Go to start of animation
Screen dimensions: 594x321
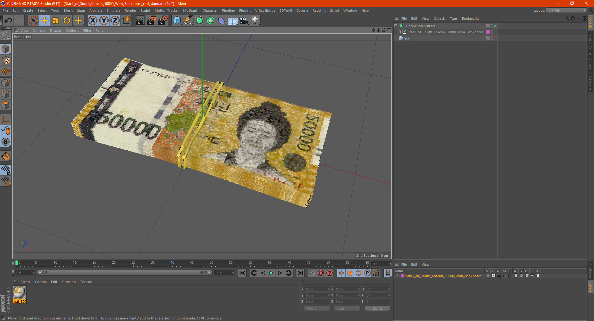tap(242, 273)
